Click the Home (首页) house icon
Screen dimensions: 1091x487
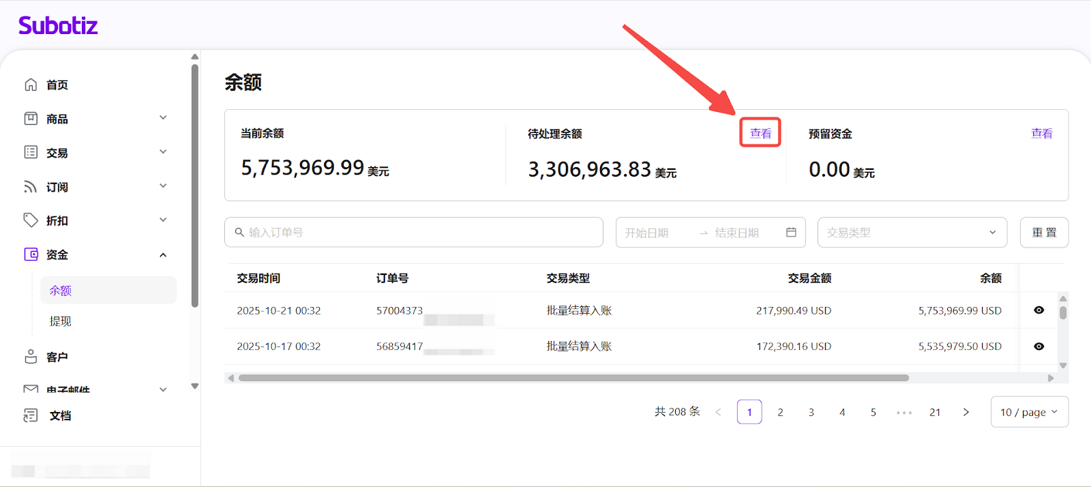tap(31, 85)
